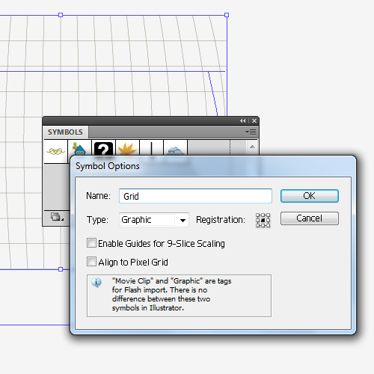
Task: Select the blue cloud symbol
Action: point(175,148)
